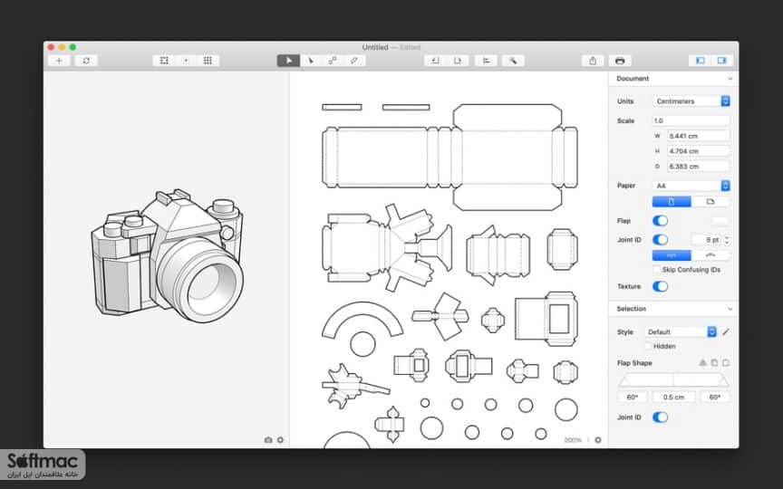The width and height of the screenshot is (783, 489).
Task: Open gear settings beside the zoom percentage
Action: tap(598, 440)
